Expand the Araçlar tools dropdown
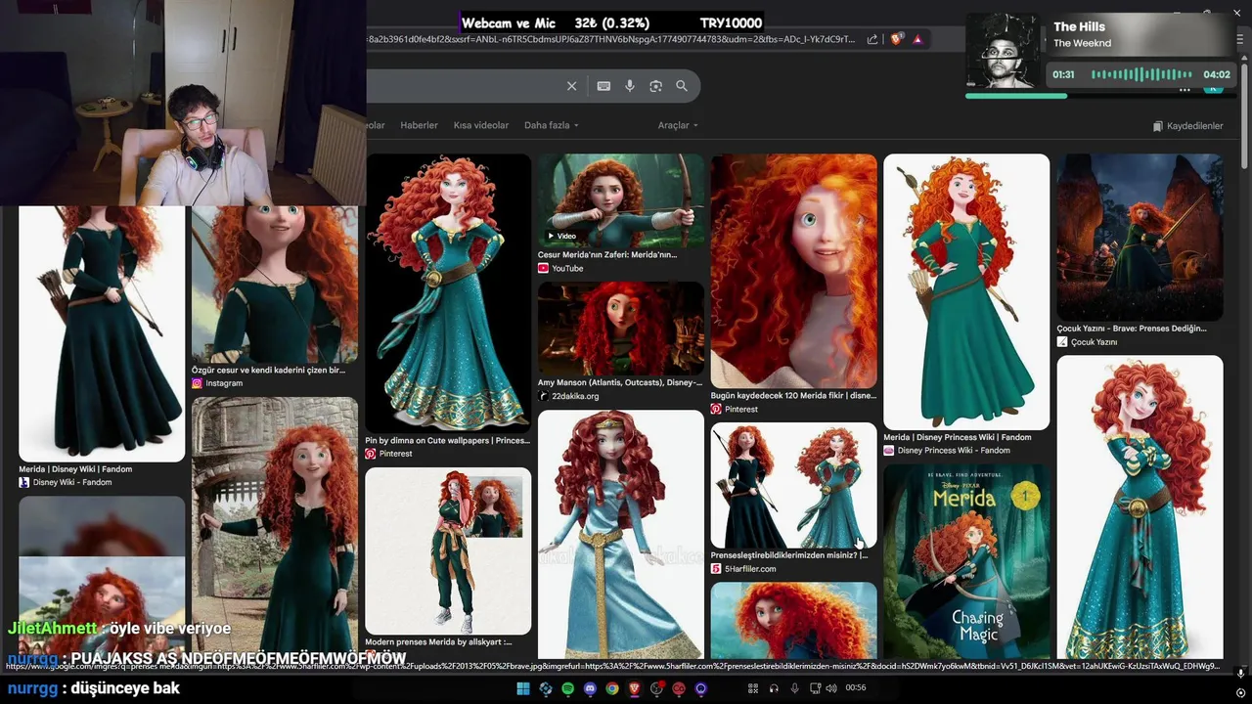The image size is (1252, 704). click(678, 125)
